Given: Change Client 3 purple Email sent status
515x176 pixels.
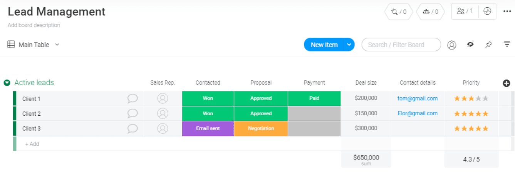Looking at the screenshot, I should (208, 129).
